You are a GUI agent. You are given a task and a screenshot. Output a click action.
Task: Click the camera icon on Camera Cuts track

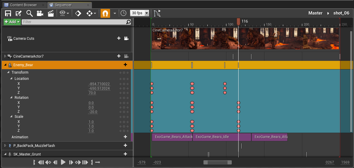(x=126, y=39)
